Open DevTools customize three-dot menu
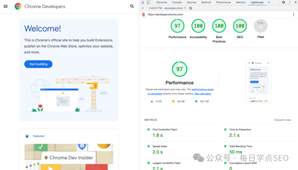 [x=290, y=2]
